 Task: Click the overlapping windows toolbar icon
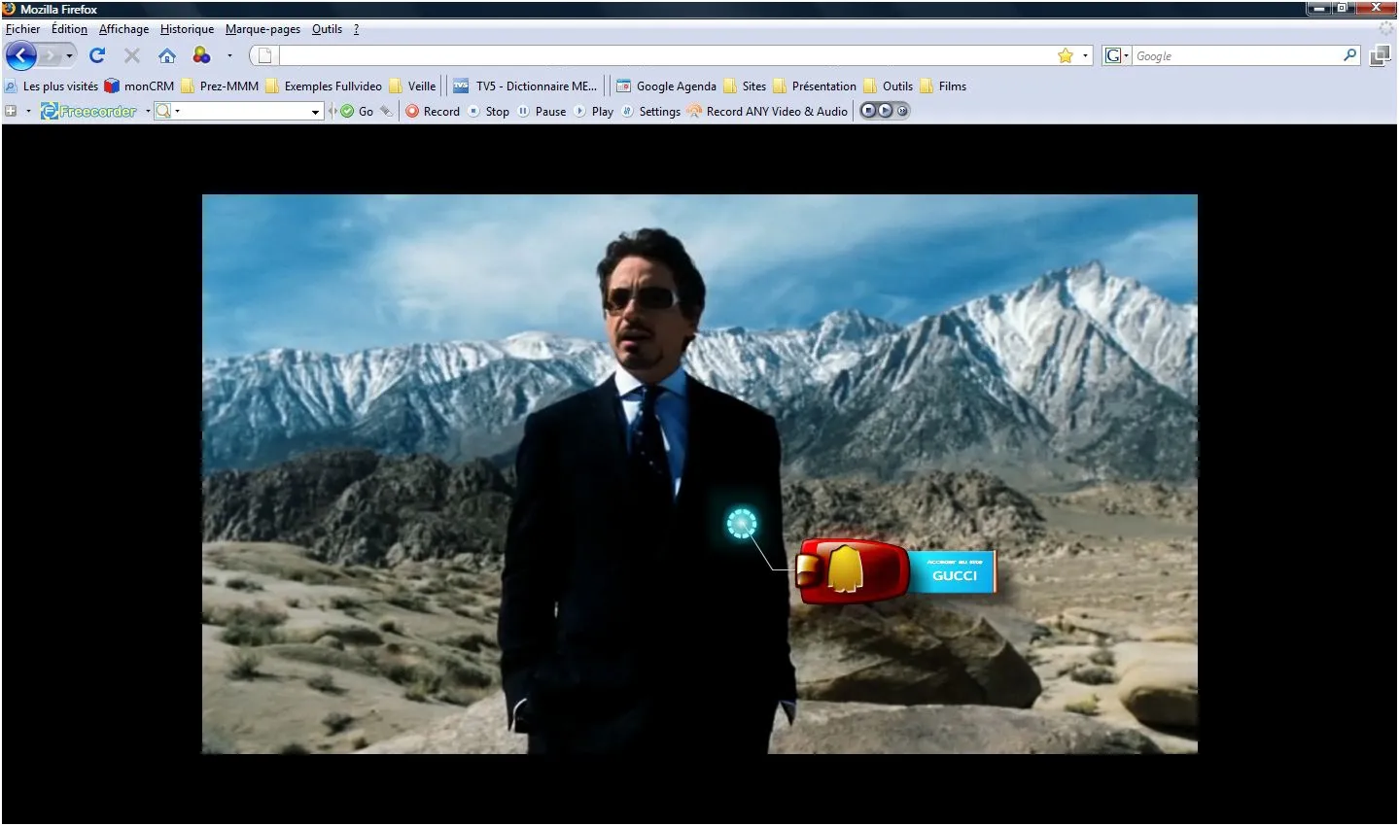pyautogui.click(x=1380, y=55)
